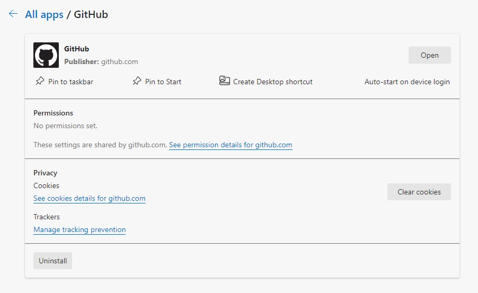Click the pin icon beside Pin to Start
The height and width of the screenshot is (293, 478).
(x=137, y=82)
